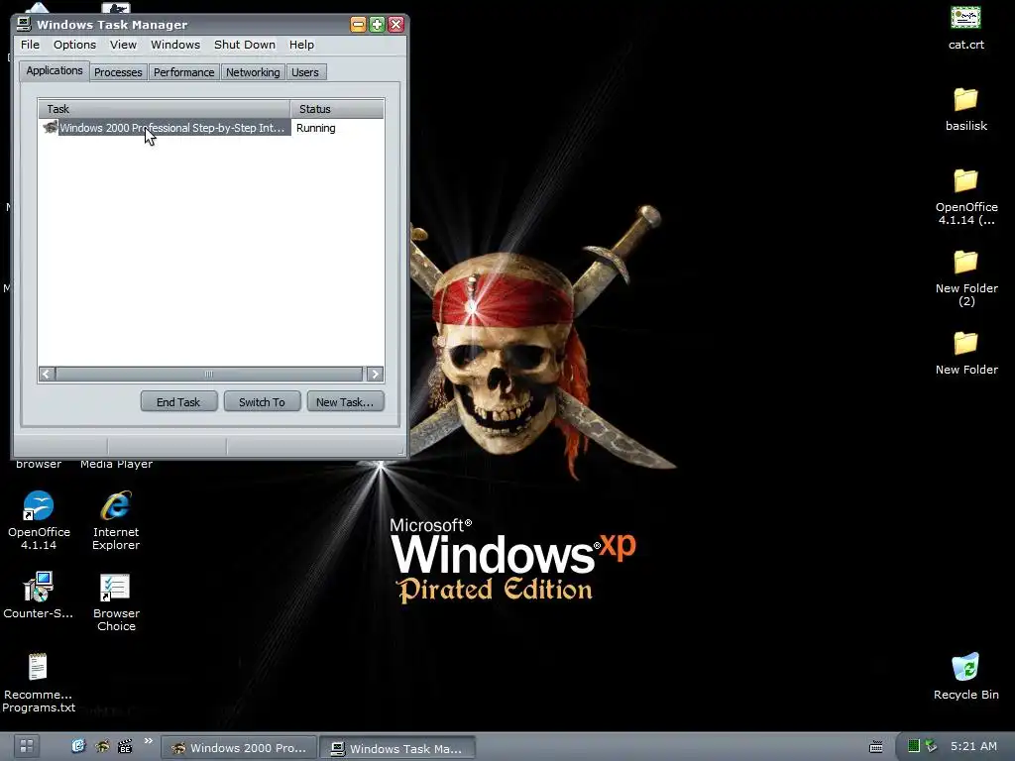
Task: Switch to the Applications tab
Action: tap(55, 71)
